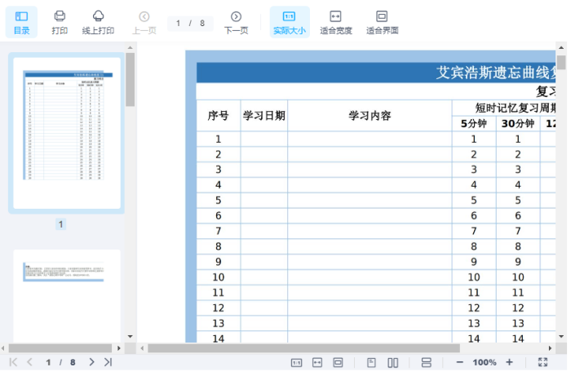Viewport: 571px width, 376px height.
Task: Click the 30分钟 column header
Action: 518,124
